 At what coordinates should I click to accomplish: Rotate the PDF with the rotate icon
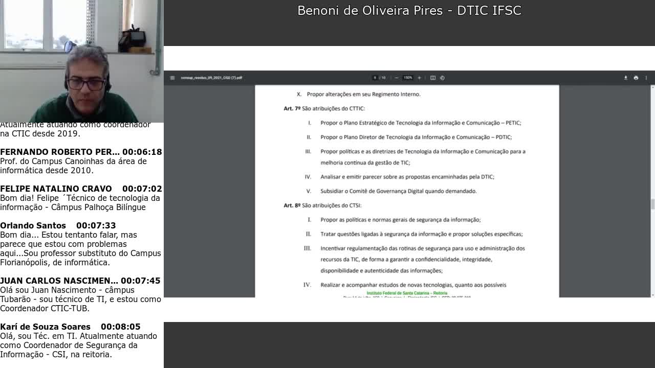pyautogui.click(x=442, y=78)
